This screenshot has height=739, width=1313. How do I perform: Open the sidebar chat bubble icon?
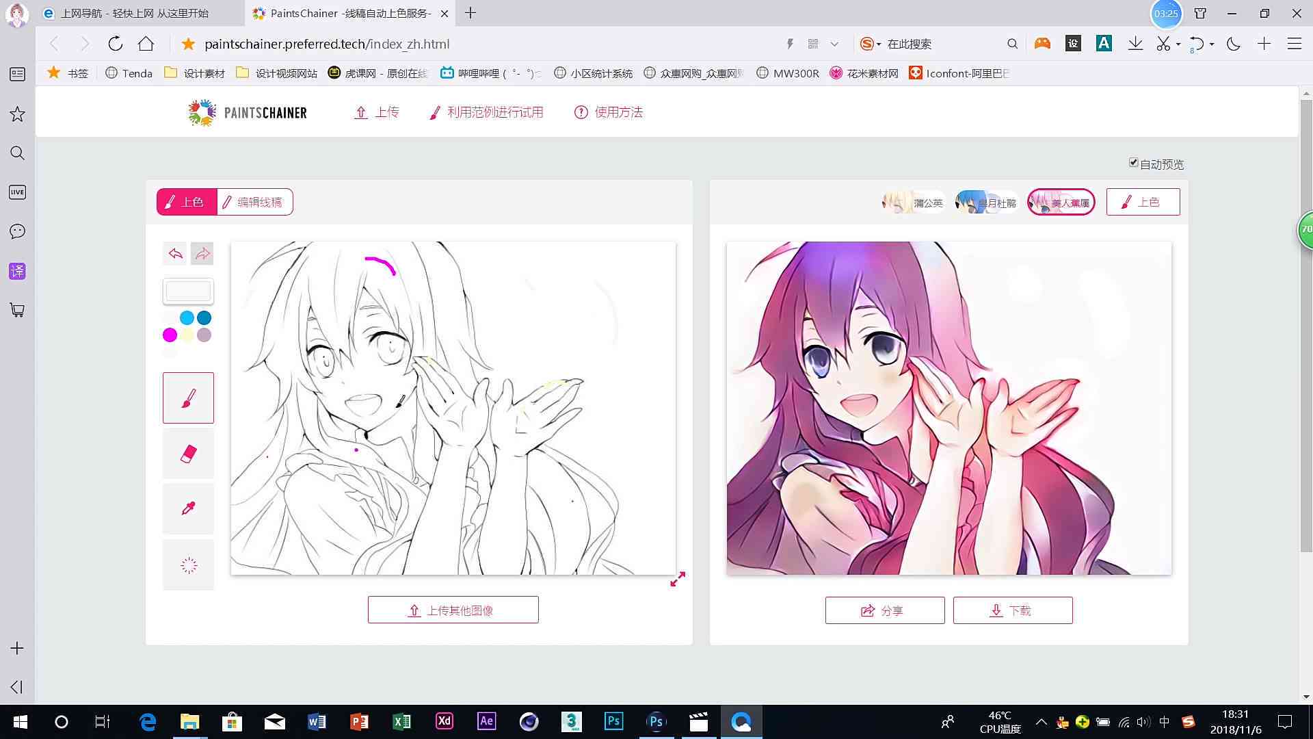pyautogui.click(x=17, y=231)
